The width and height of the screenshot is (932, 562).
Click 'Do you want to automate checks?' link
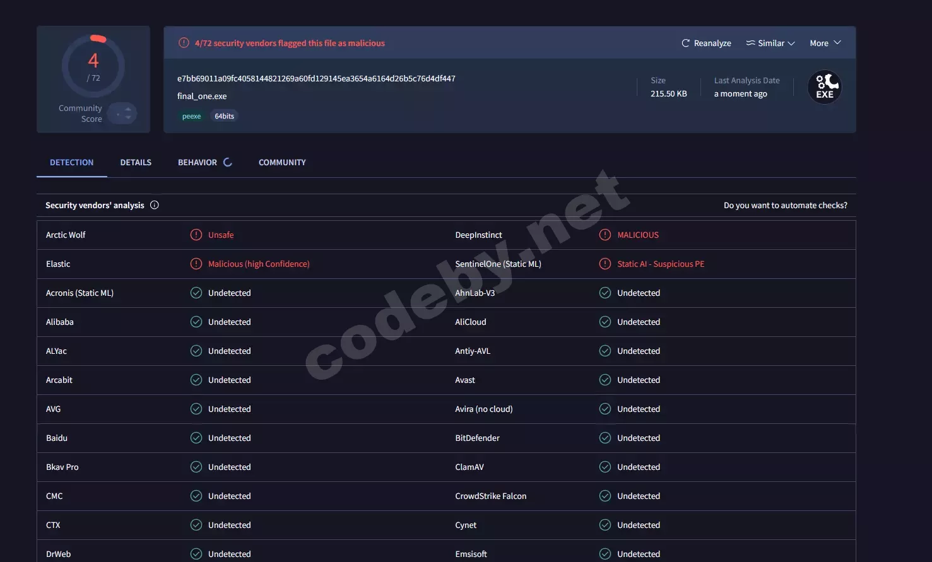(785, 206)
